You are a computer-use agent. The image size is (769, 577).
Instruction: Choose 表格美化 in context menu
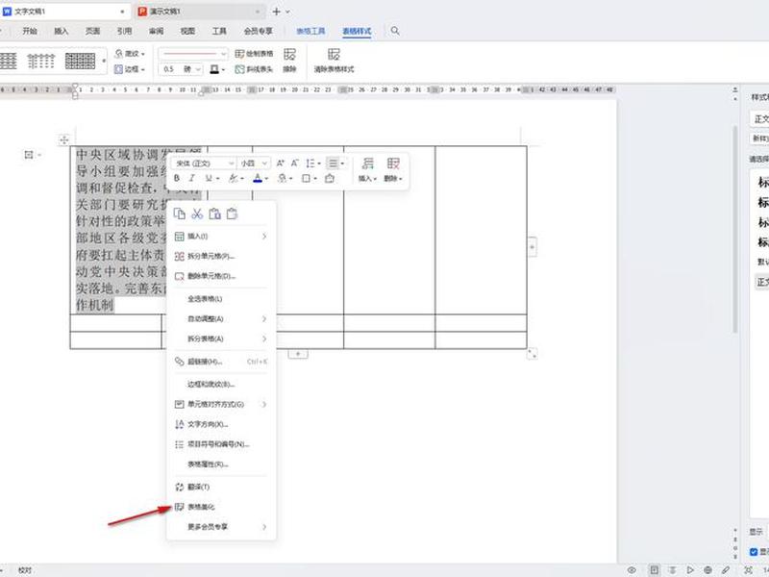click(x=222, y=507)
